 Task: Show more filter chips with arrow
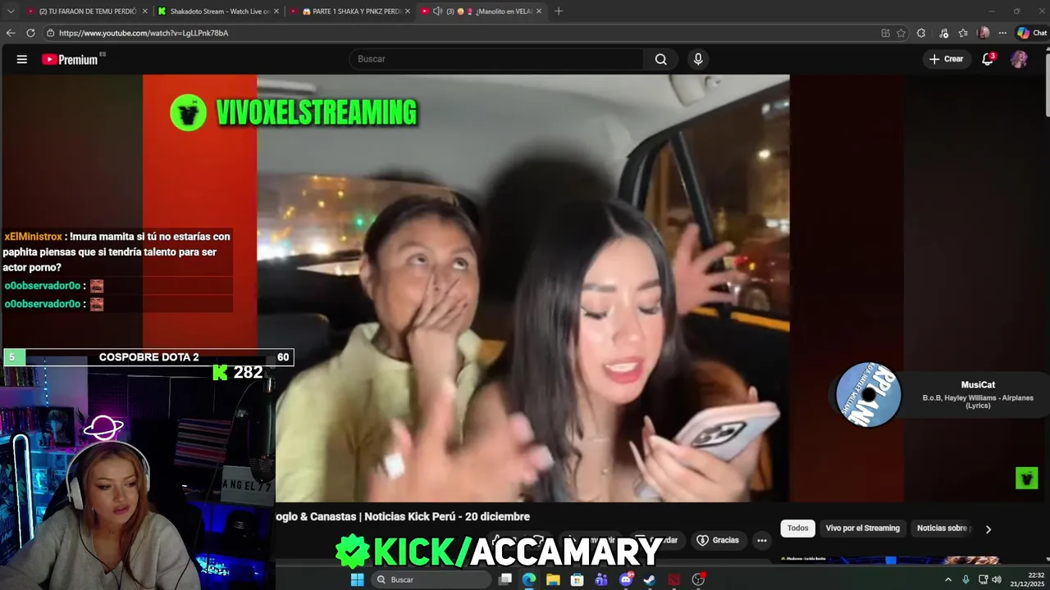988,529
